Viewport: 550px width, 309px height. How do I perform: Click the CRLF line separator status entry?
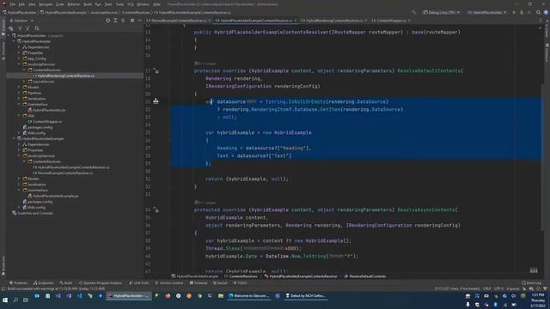(487, 288)
